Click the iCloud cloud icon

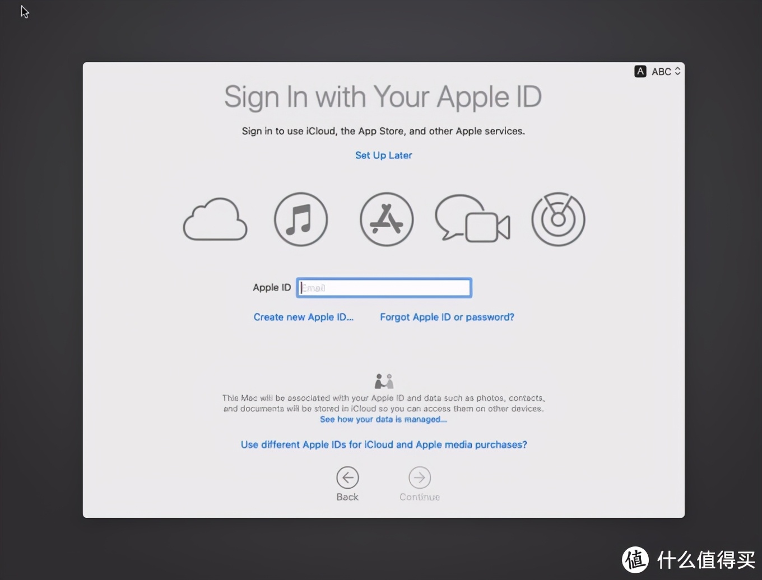(x=215, y=219)
